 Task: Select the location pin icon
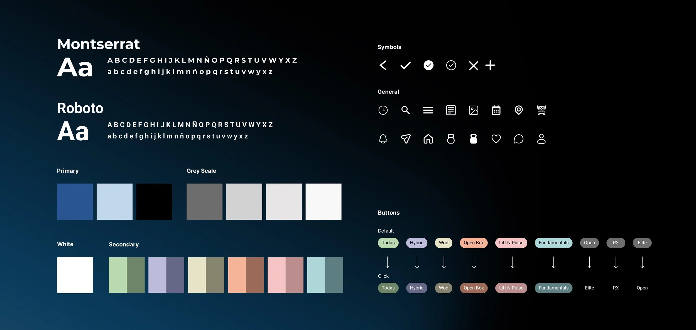coord(518,110)
